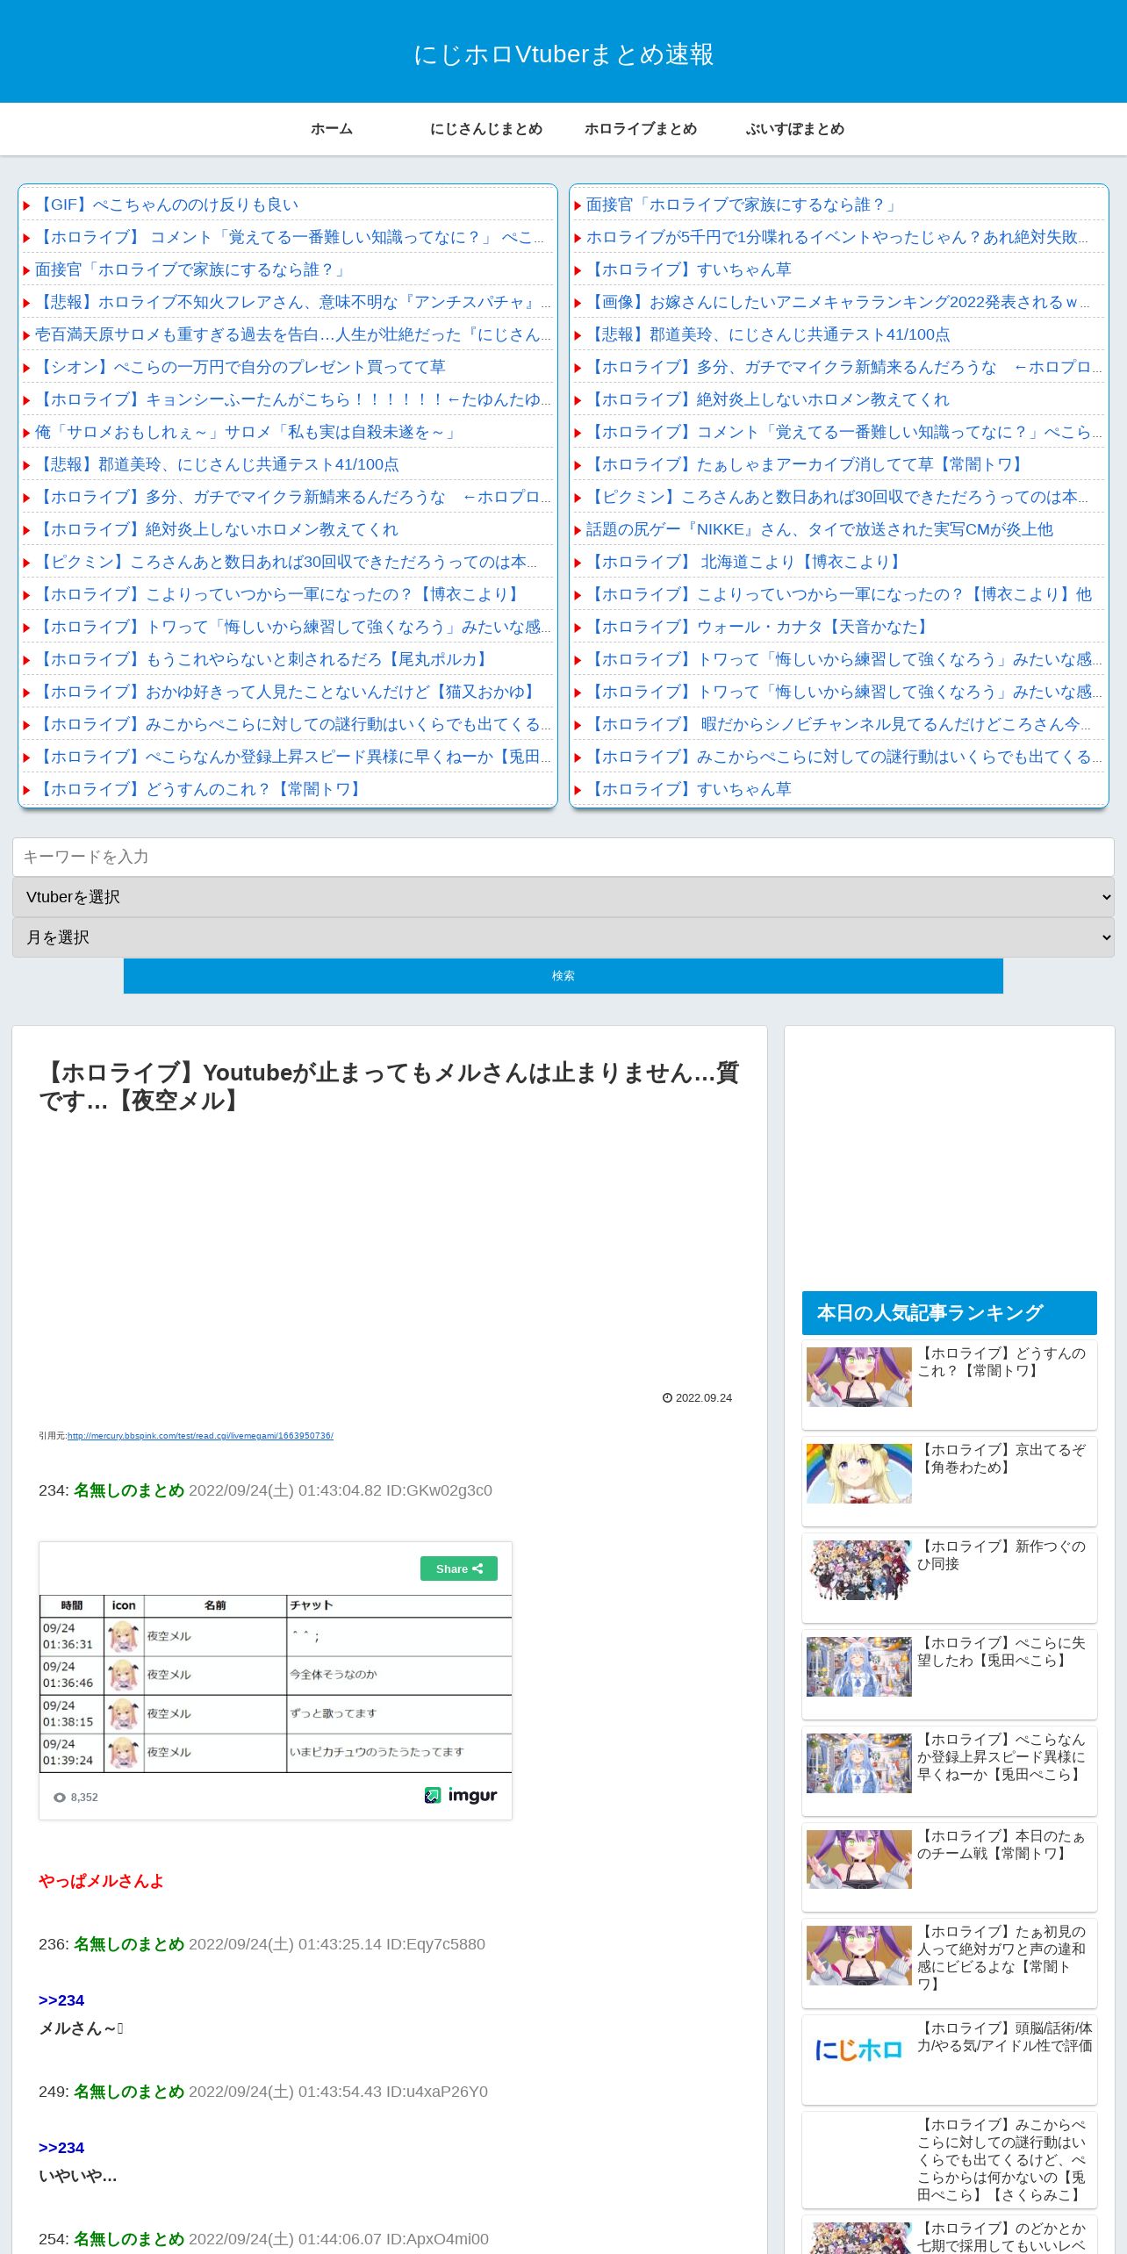Click thumbnail for たぁ初見の人って絶対ガワ ranking entry
1127x2254 pixels.
point(859,1956)
